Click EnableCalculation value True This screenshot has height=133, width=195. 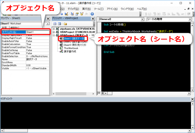point(38,44)
